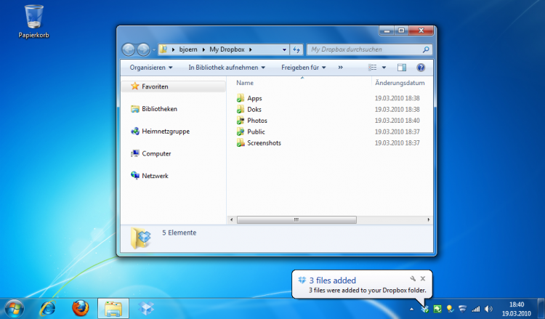Show more toolbar commands chevron
This screenshot has height=319, width=545.
[340, 68]
